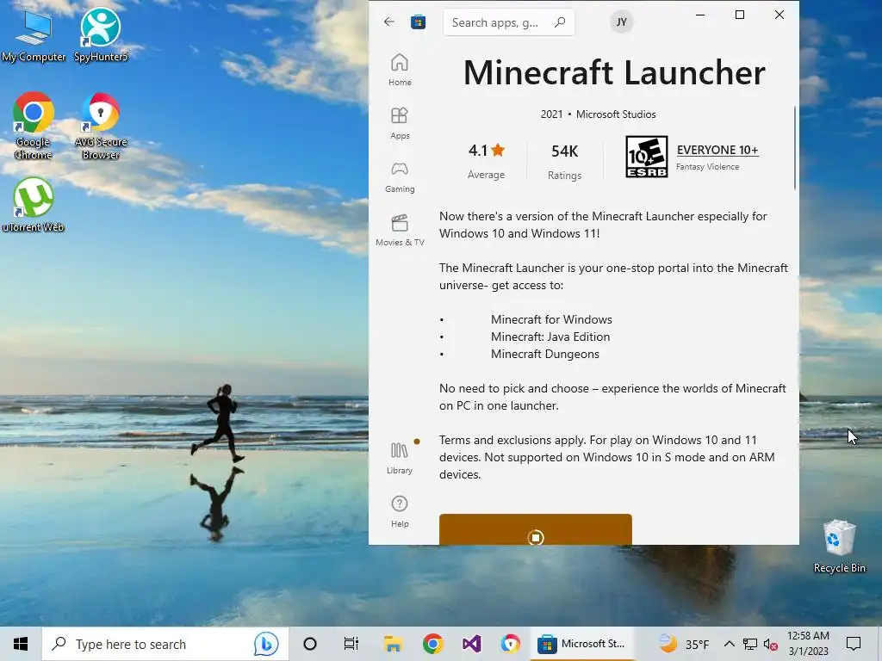The image size is (882, 661).
Task: Open Help in the Store sidebar
Action: click(x=400, y=511)
